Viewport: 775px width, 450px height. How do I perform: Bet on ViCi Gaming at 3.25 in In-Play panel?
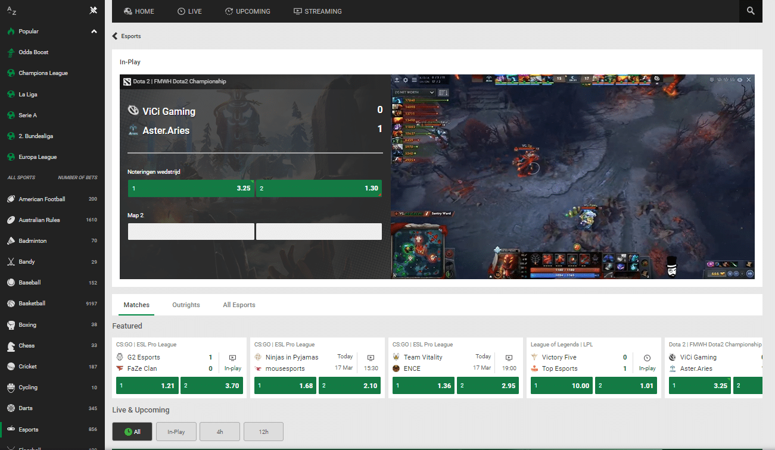pyautogui.click(x=191, y=188)
